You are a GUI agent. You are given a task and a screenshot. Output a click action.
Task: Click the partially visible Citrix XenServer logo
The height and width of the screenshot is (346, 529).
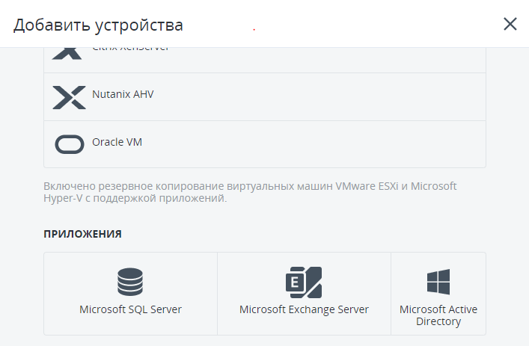(69, 53)
